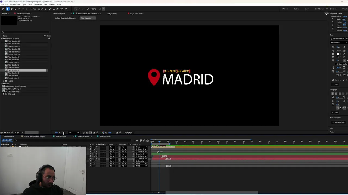Open the File menu

click(2, 5)
